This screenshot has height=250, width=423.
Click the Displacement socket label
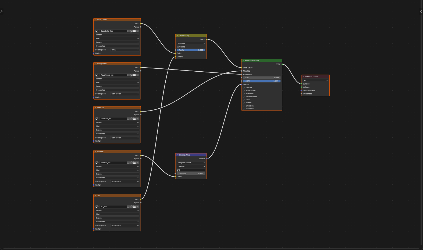[x=309, y=91]
